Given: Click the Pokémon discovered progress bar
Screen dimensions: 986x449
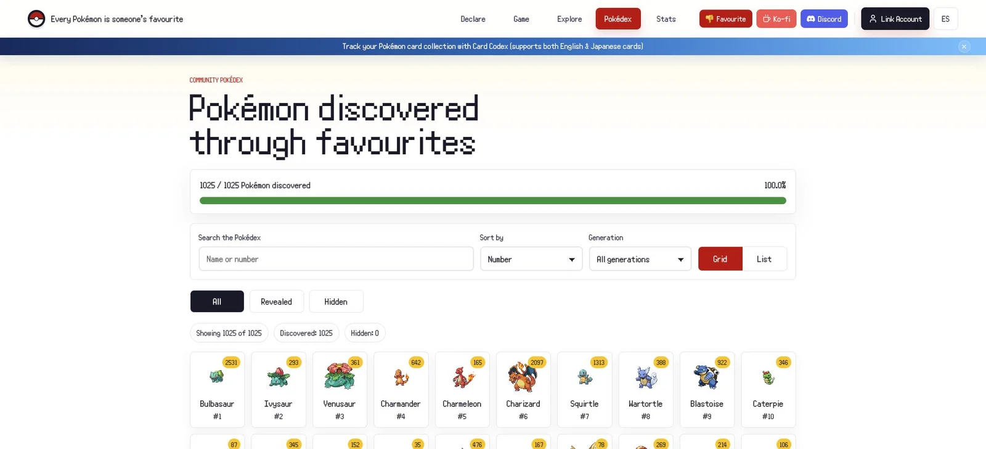Looking at the screenshot, I should [493, 200].
